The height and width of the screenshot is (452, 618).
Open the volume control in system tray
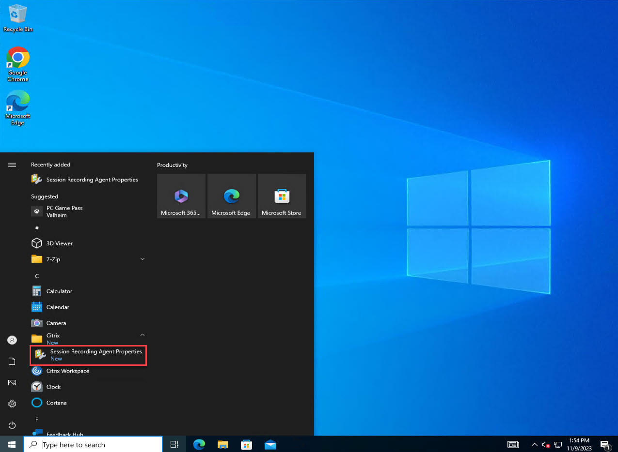(546, 444)
